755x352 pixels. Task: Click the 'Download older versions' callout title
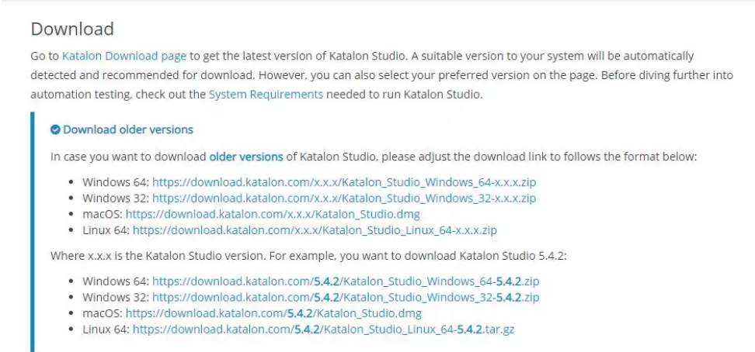tap(128, 129)
